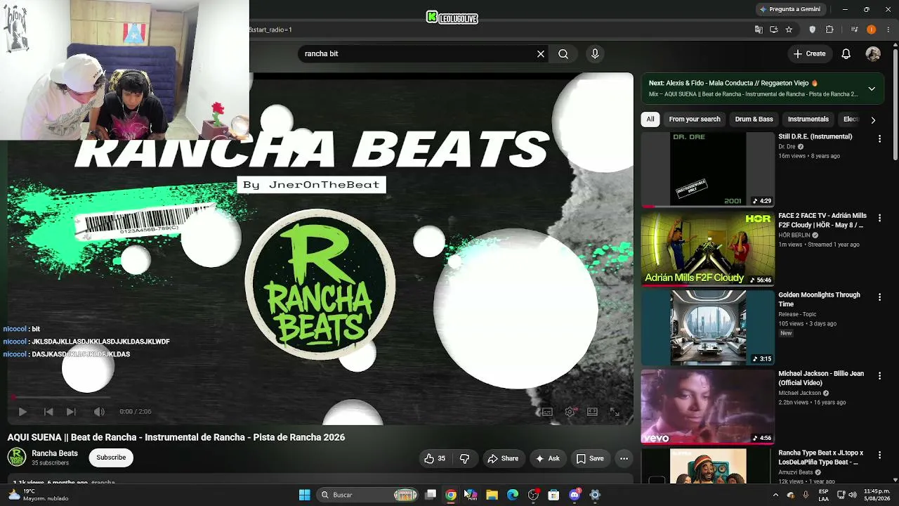Open options for Golden Moonlights video
This screenshot has width=899, height=506.
[879, 298]
